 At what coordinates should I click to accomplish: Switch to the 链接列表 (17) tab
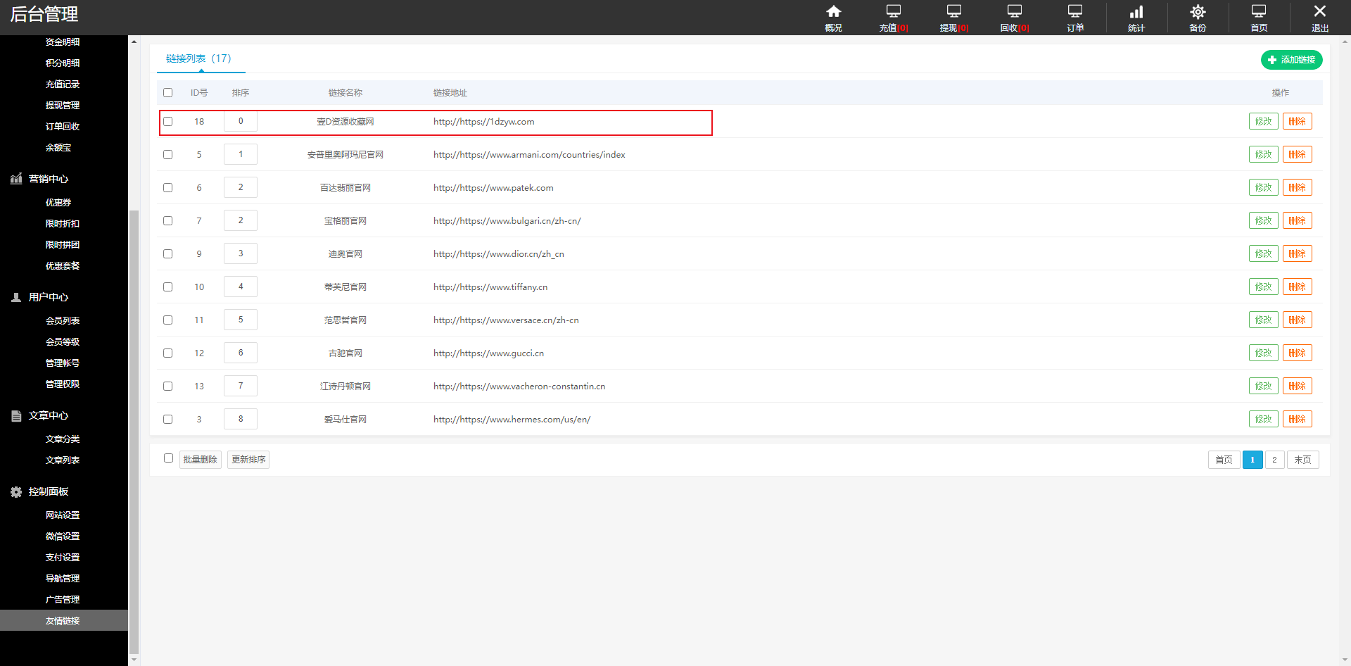(x=198, y=58)
